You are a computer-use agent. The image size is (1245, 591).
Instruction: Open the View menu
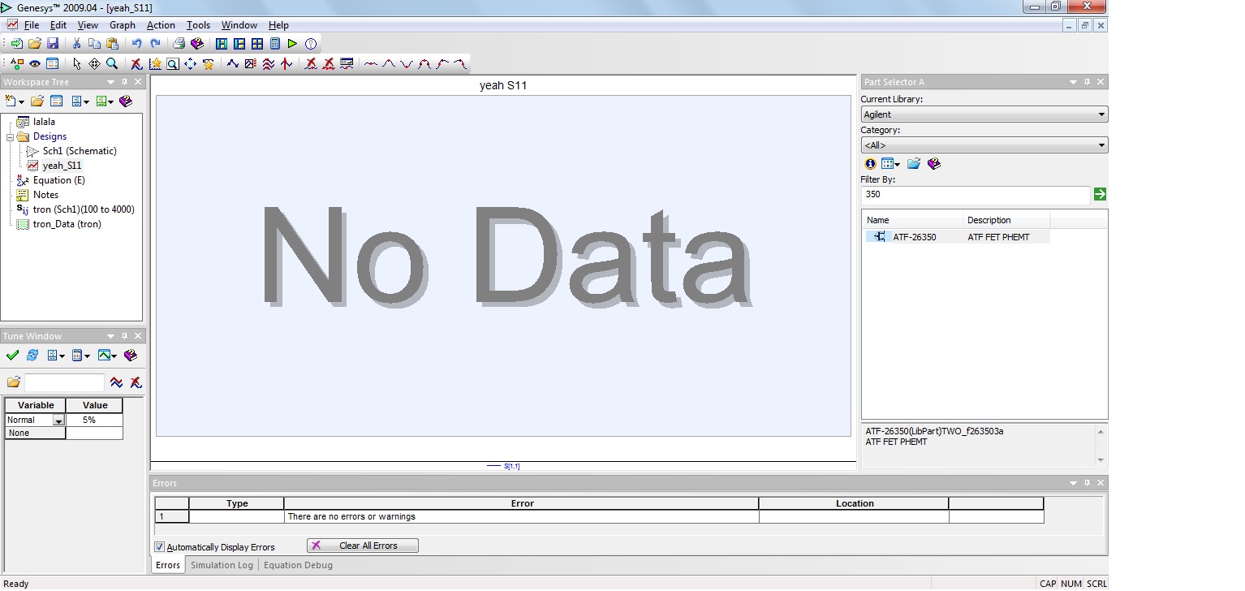click(x=88, y=25)
